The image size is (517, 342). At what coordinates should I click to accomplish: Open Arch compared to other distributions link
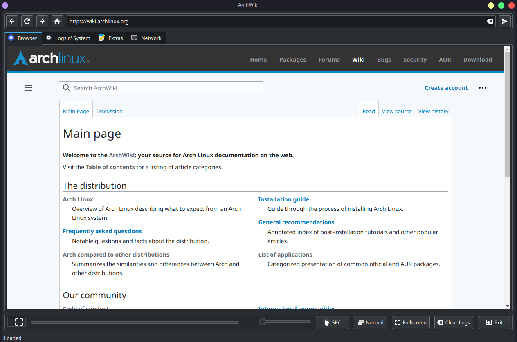[x=116, y=255]
